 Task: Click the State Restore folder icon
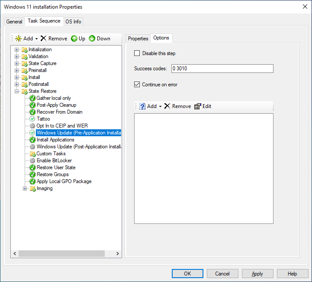pos(25,92)
